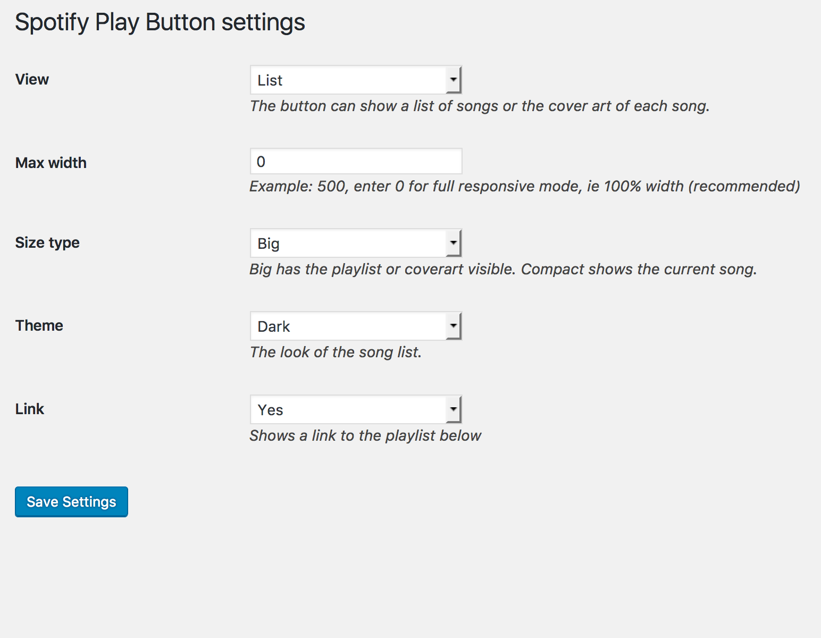Open the Link dropdown showing Yes
Image resolution: width=821 pixels, height=638 pixels.
point(355,410)
